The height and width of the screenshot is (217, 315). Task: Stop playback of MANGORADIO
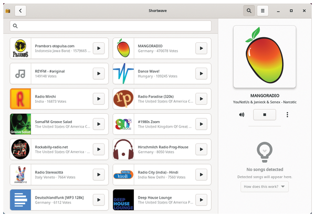coord(265,114)
